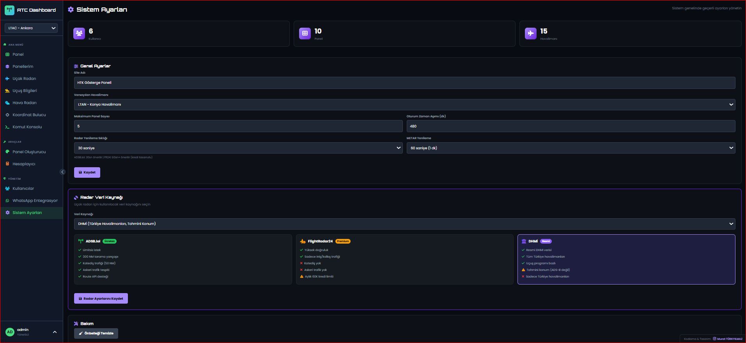Click the Komut Konsolu terminal icon
This screenshot has height=343, width=746.
coord(7,127)
